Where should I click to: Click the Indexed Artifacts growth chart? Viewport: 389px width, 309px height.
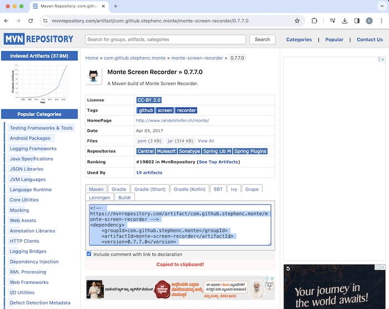coord(39,83)
